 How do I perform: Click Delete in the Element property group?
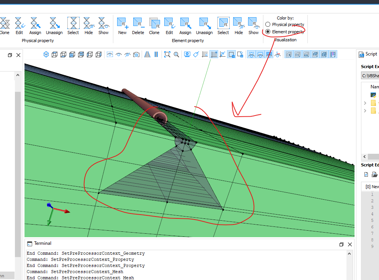[x=138, y=26]
